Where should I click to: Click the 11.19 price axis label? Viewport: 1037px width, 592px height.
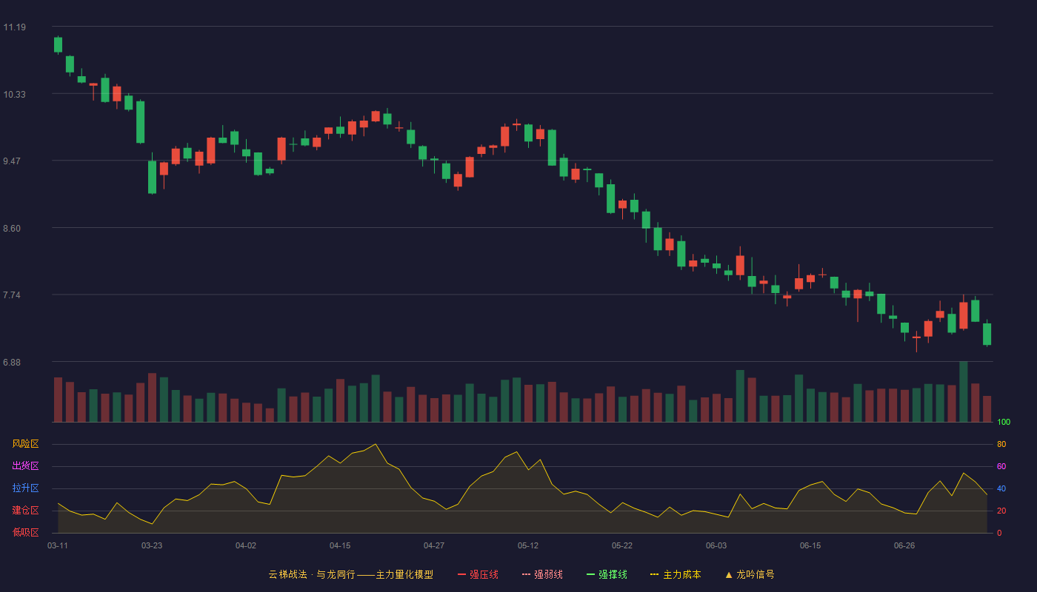point(14,27)
